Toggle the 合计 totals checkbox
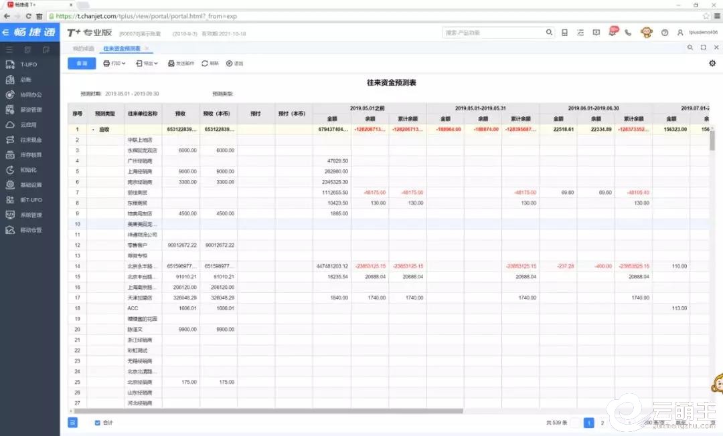 tap(98, 423)
